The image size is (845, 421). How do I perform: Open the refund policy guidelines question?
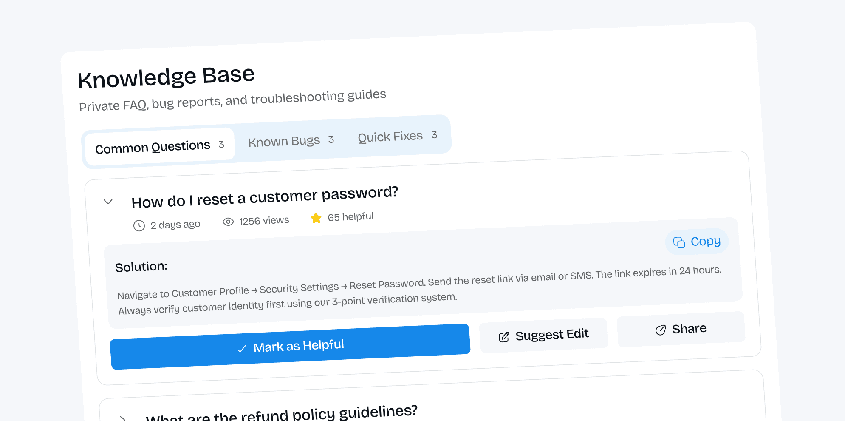281,414
